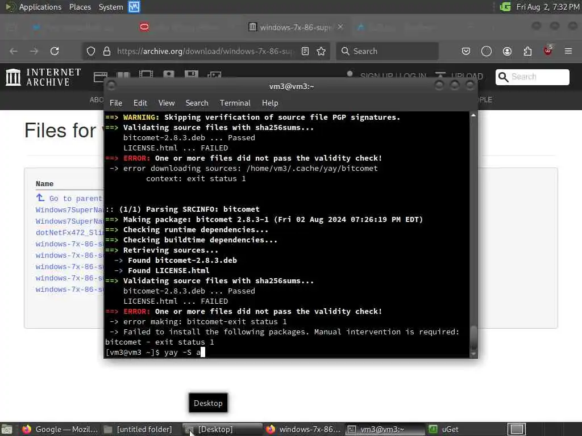Click the Internet Archive logo

(44, 77)
